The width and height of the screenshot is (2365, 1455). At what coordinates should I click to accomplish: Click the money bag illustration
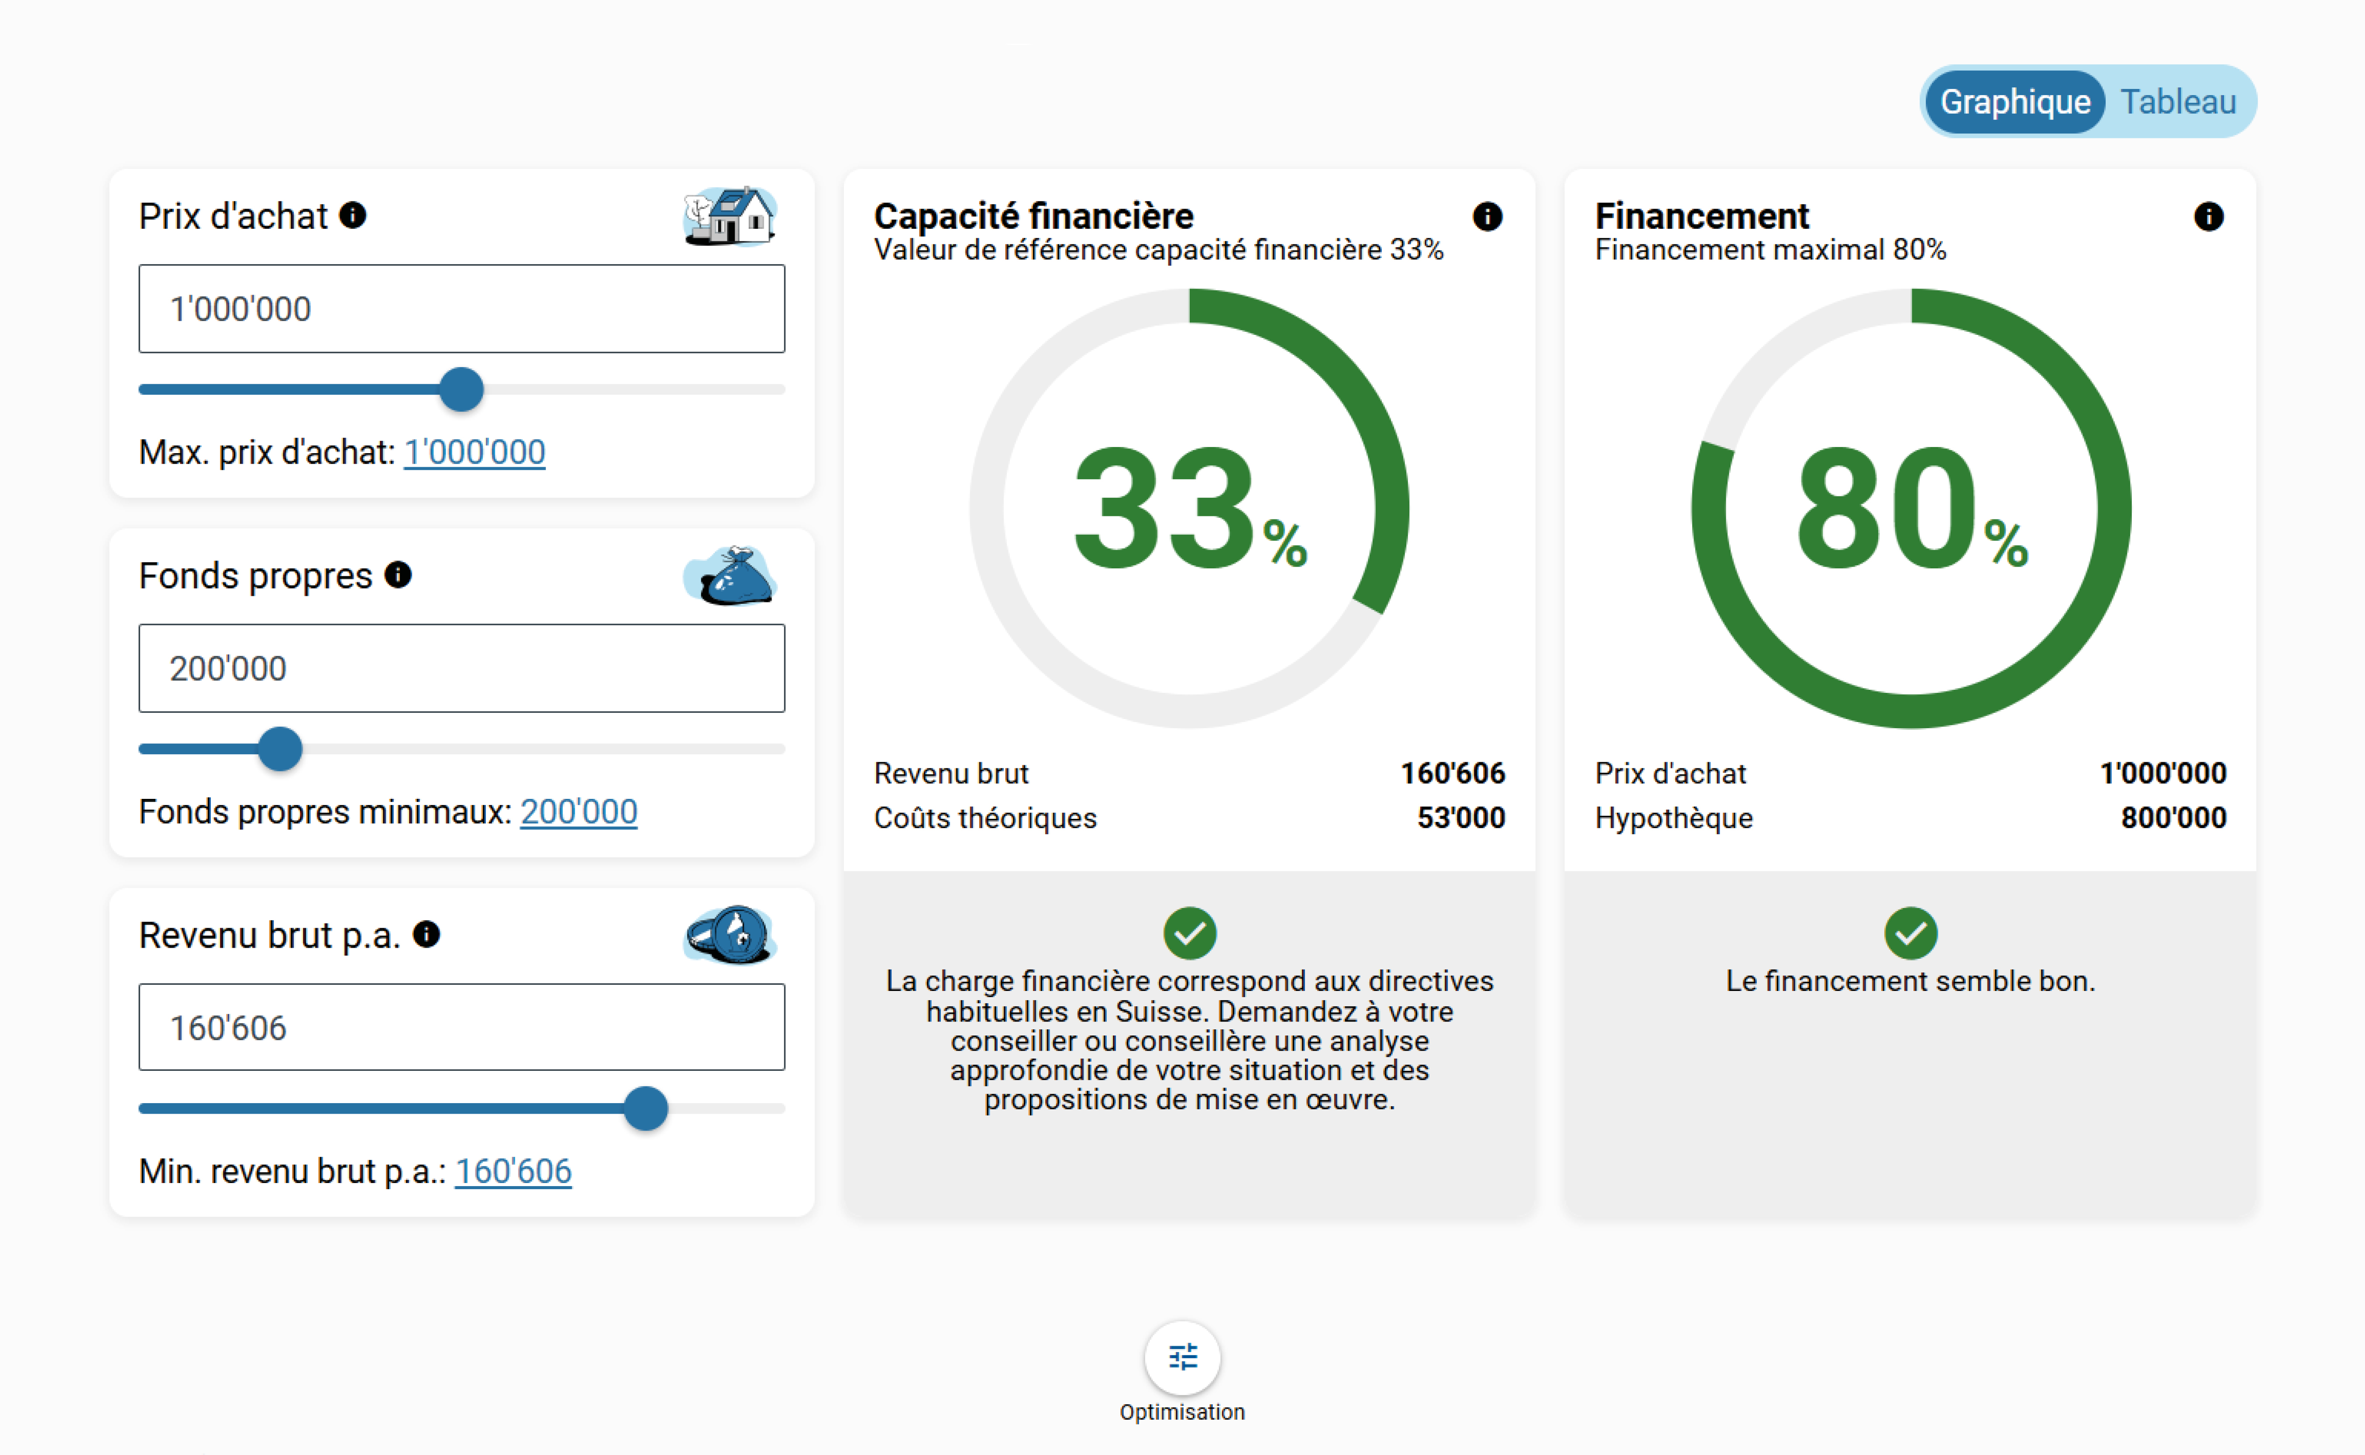(x=730, y=575)
